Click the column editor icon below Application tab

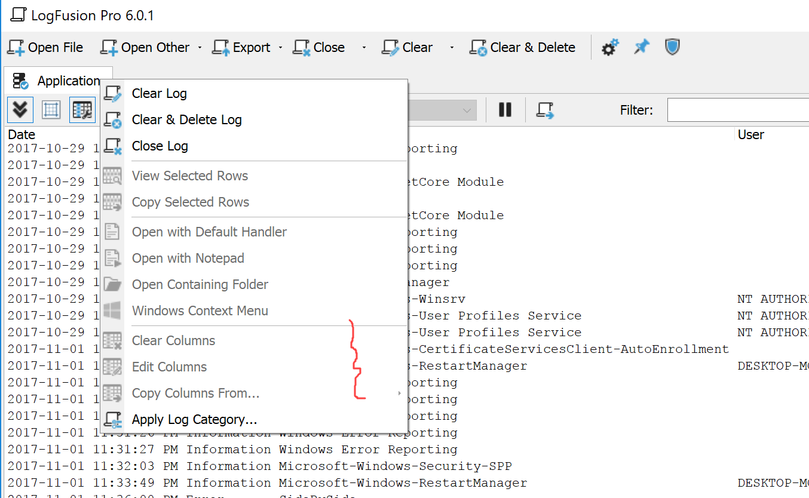(x=82, y=110)
